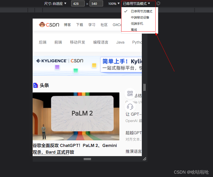Open the 已停用节流模式 throttling dropdown
Image resolution: width=213 pixels, height=177 pixels.
click(136, 4)
